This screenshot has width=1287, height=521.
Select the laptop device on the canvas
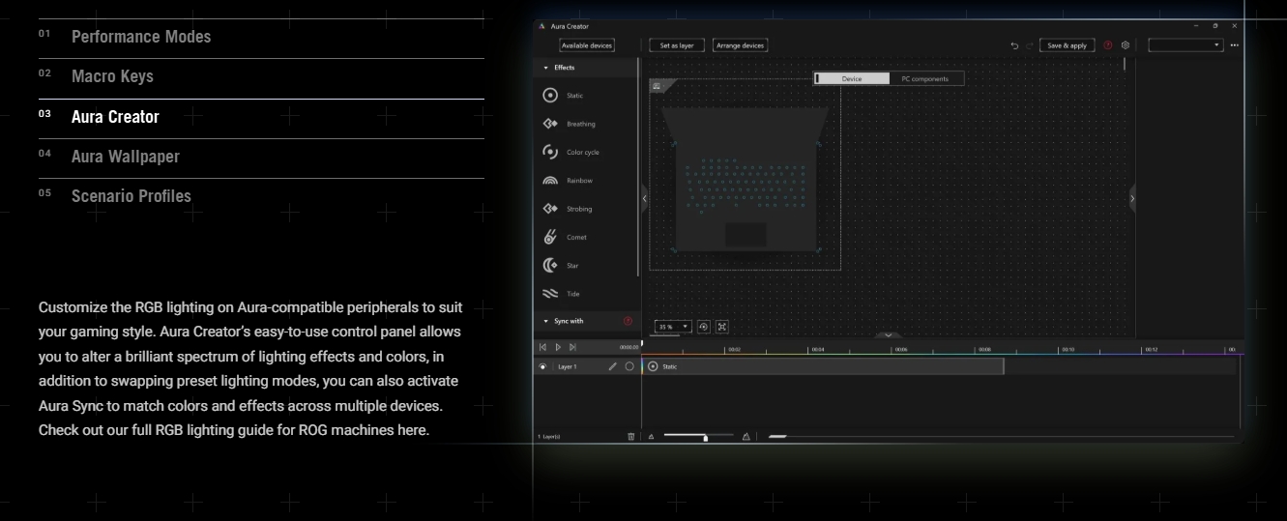click(745, 179)
